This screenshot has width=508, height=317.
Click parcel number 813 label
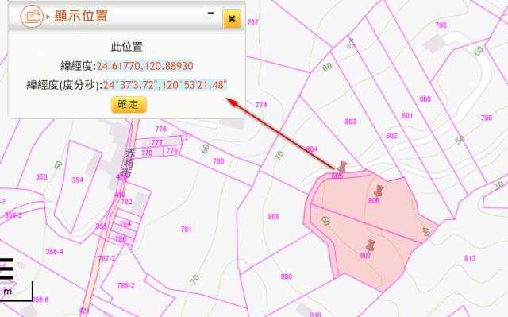click(x=470, y=259)
